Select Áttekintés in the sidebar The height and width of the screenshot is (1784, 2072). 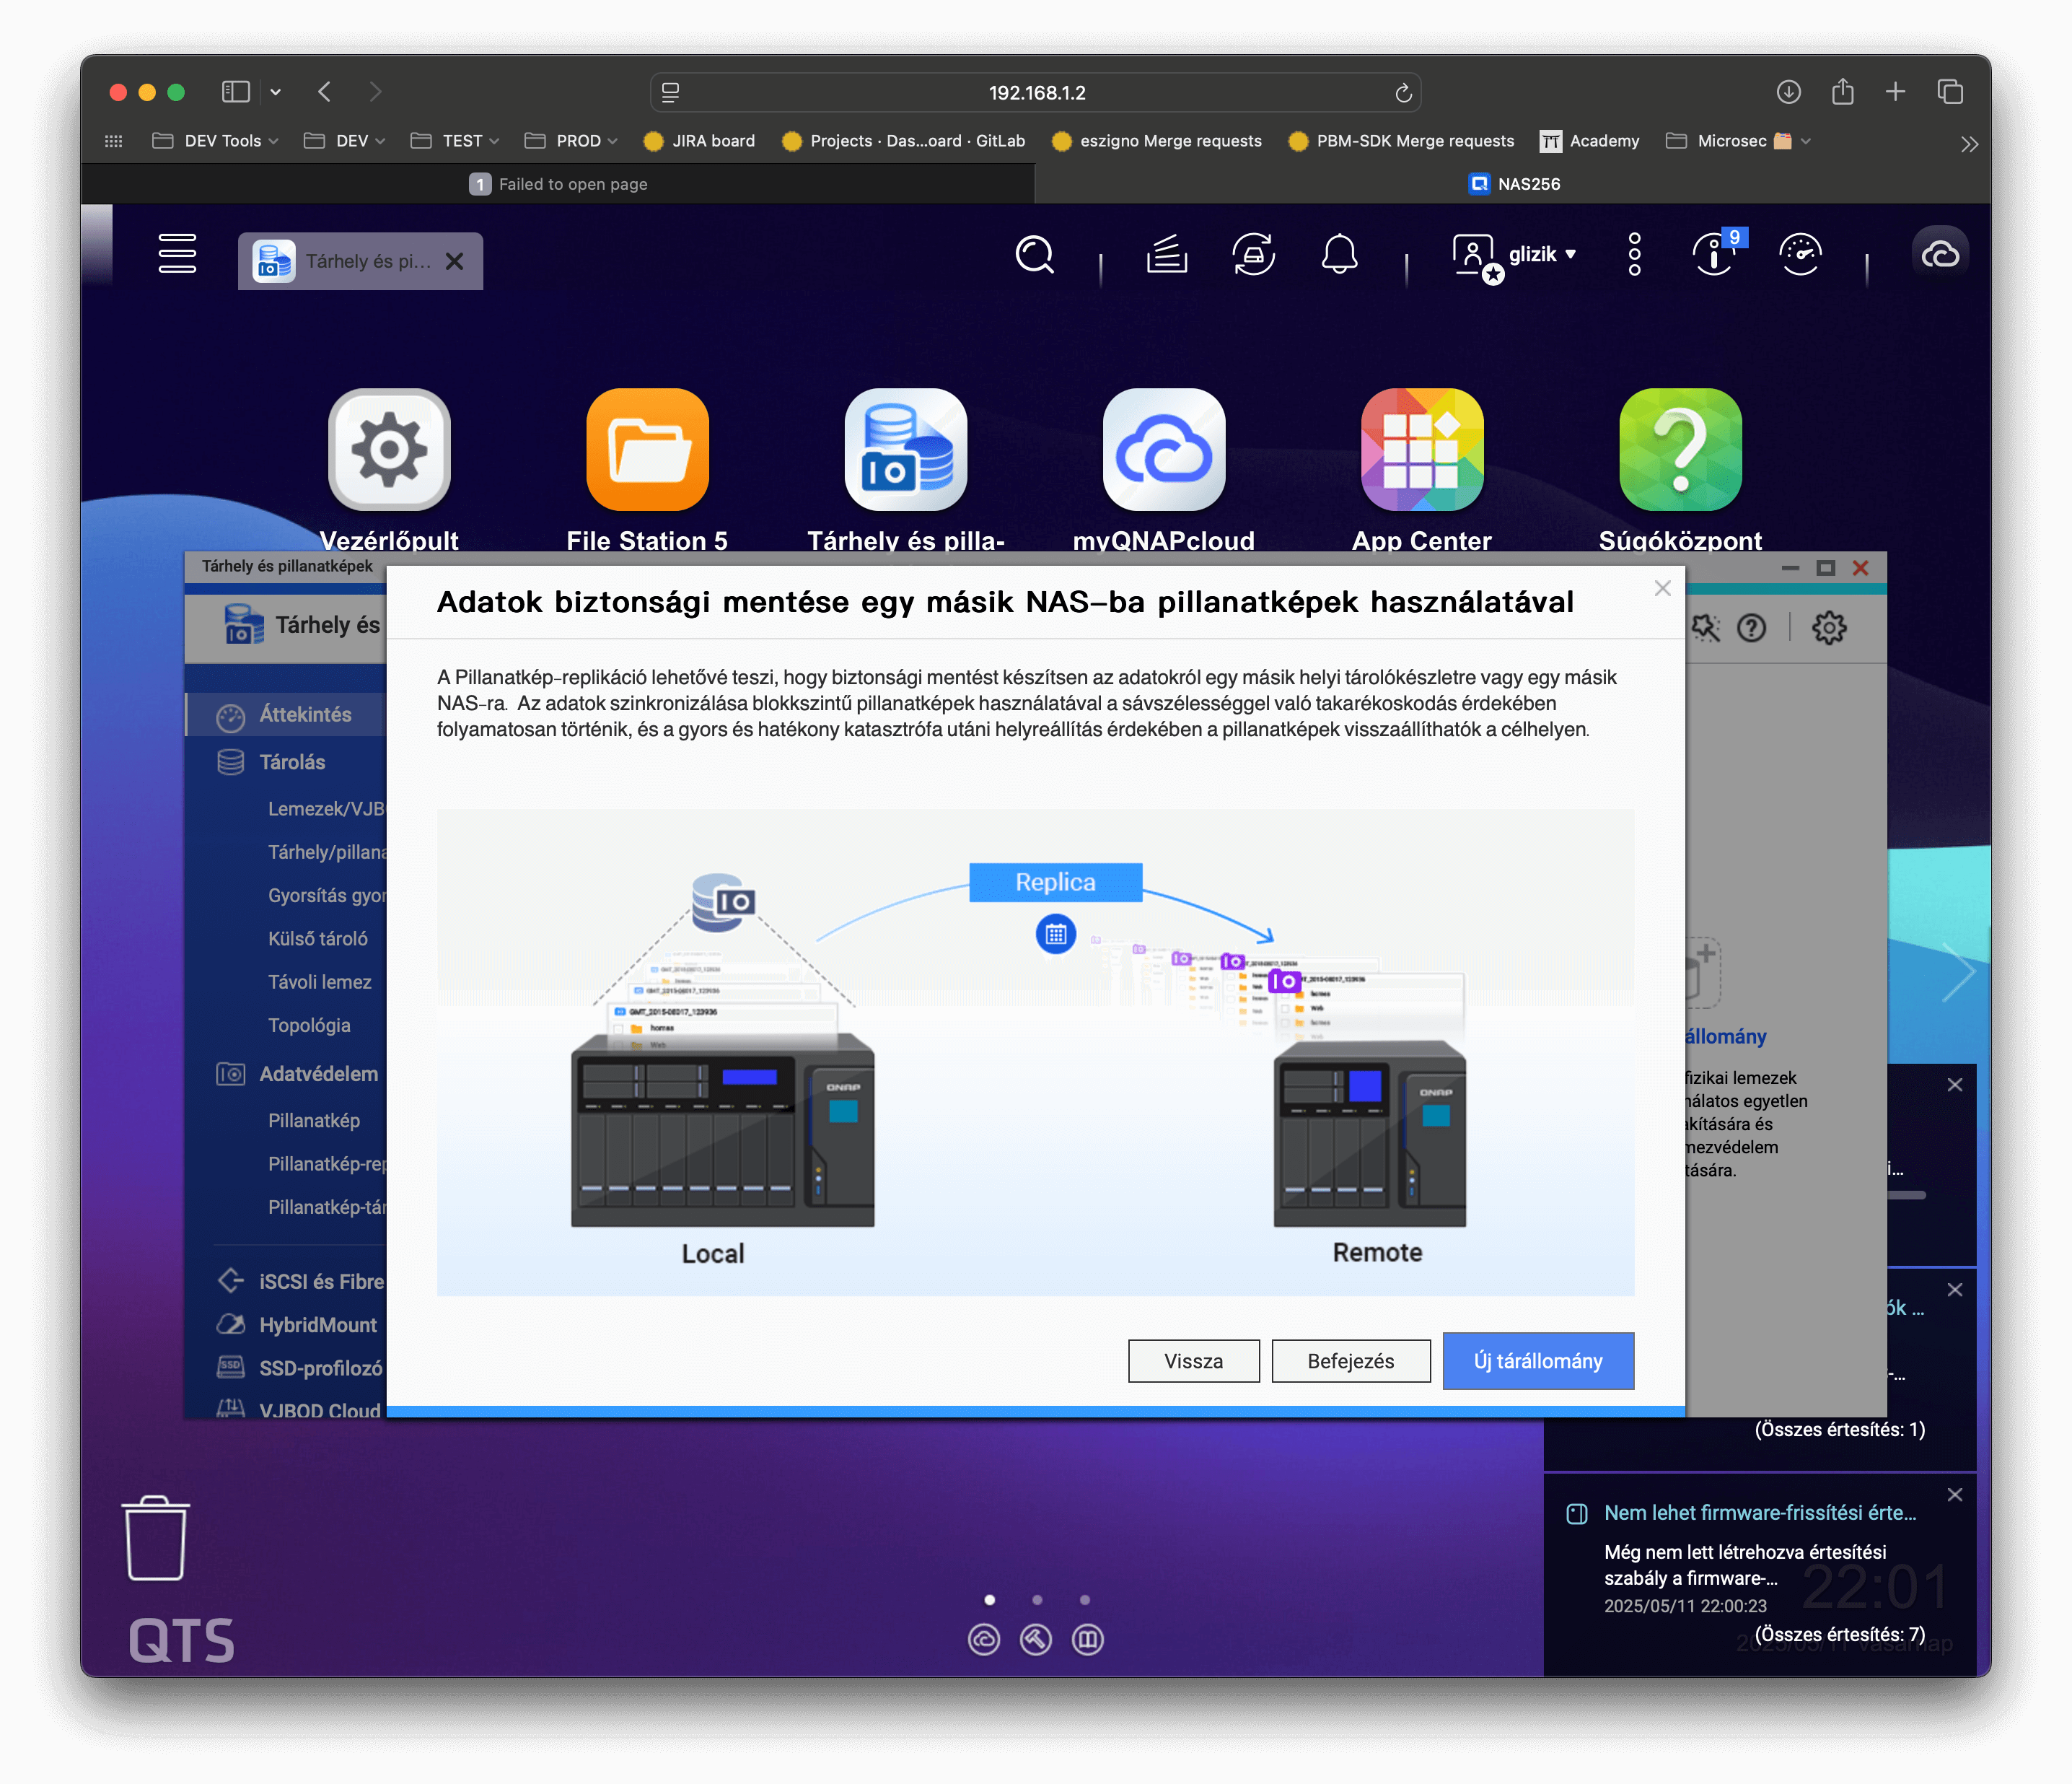tap(286, 714)
